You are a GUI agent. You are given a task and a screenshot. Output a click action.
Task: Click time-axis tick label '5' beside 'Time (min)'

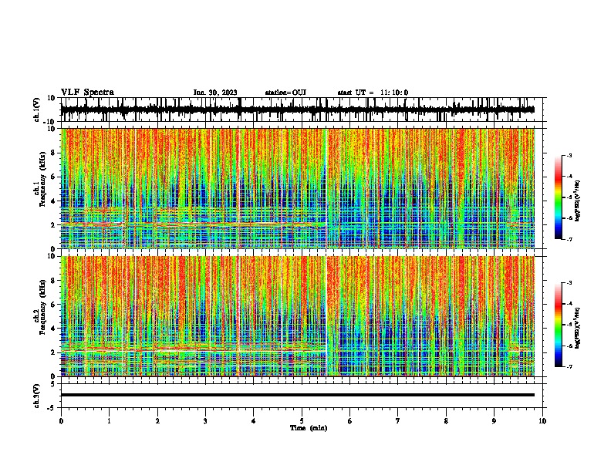pyautogui.click(x=302, y=421)
